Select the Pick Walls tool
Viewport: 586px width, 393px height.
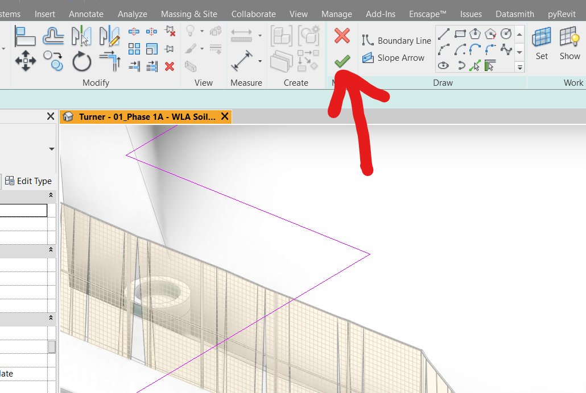pos(490,66)
